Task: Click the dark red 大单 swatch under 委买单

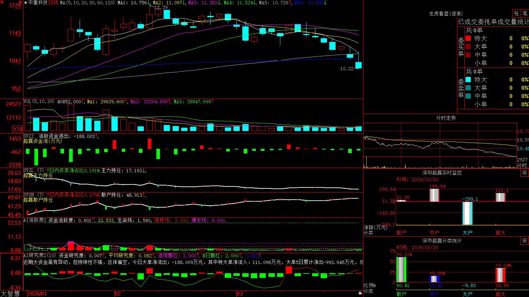Action: (x=468, y=47)
